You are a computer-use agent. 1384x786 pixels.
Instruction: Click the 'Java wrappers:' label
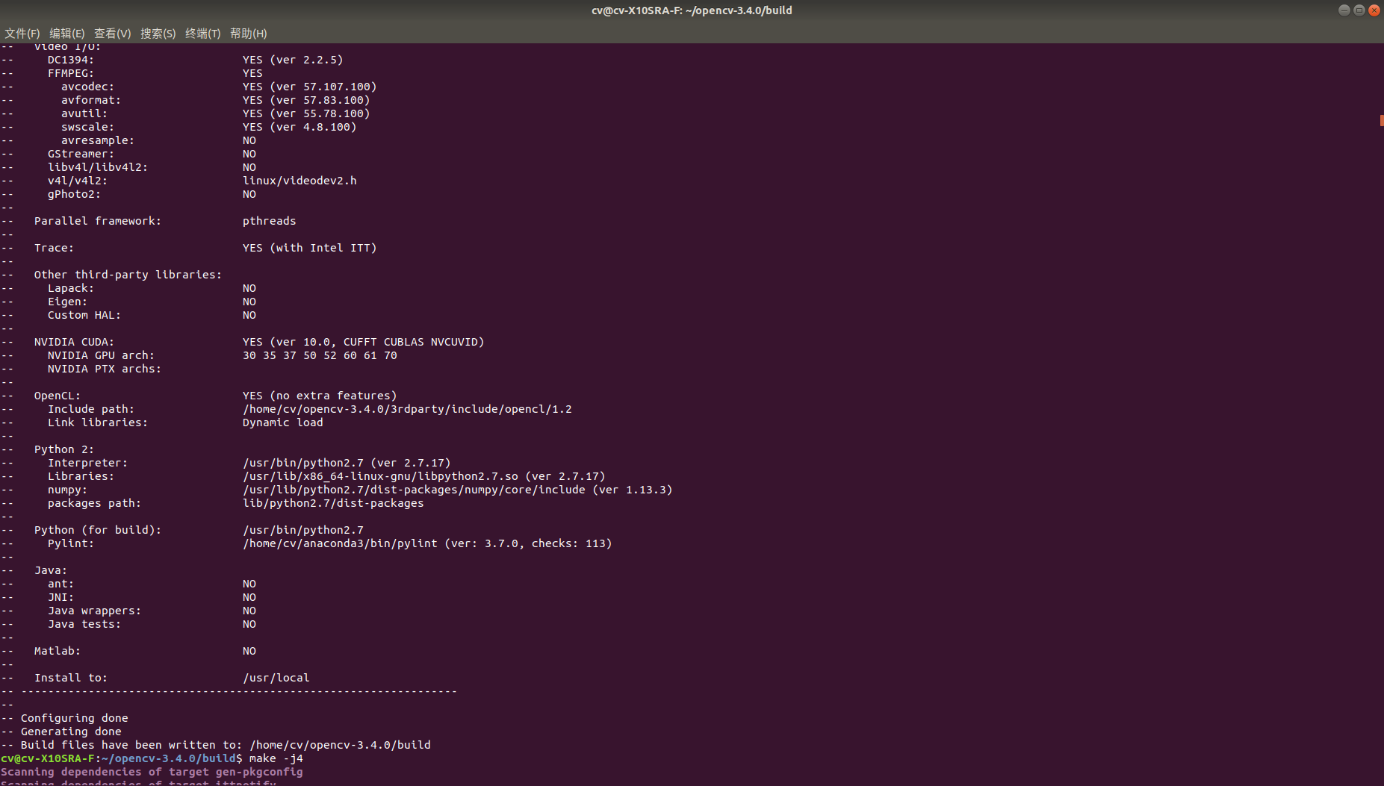click(95, 611)
